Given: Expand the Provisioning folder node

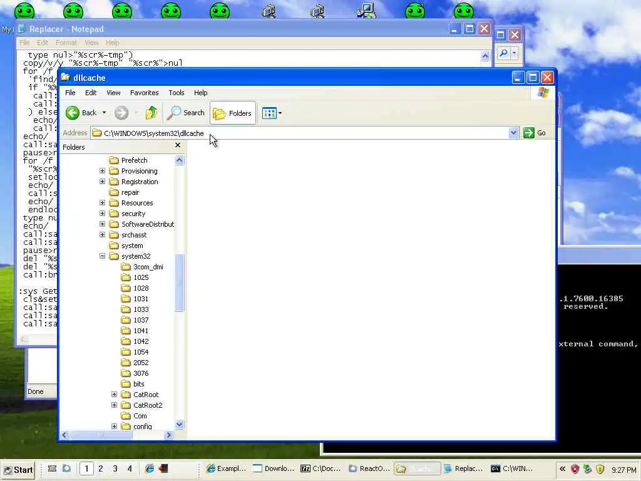Looking at the screenshot, I should [102, 171].
